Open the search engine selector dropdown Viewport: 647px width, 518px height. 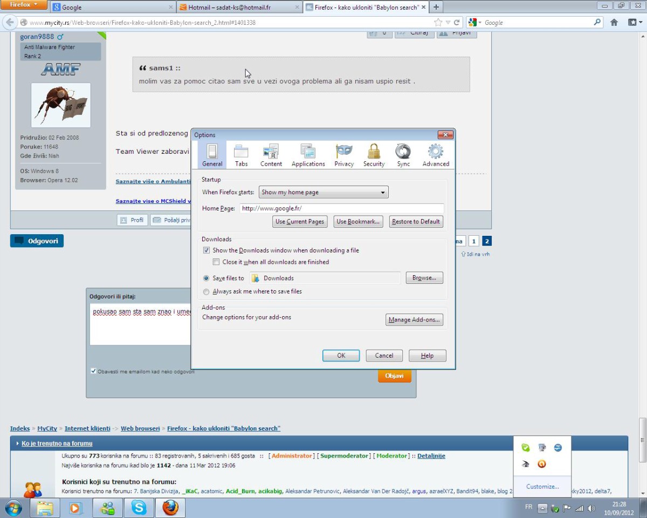coord(474,23)
